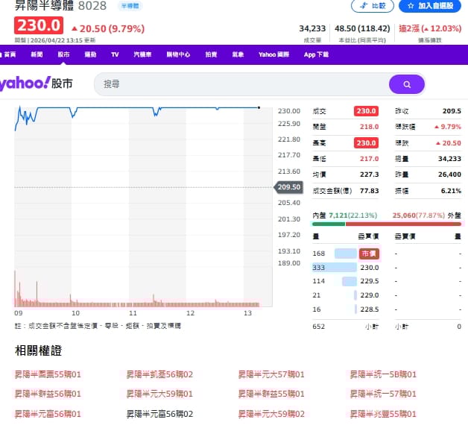Go to 運動 in the navigation bar
Viewport: 468px width, 425px height.
coord(90,54)
